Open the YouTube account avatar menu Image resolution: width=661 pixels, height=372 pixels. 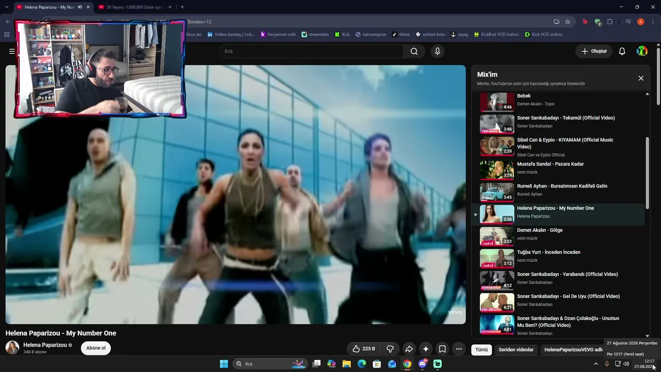pyautogui.click(x=642, y=51)
